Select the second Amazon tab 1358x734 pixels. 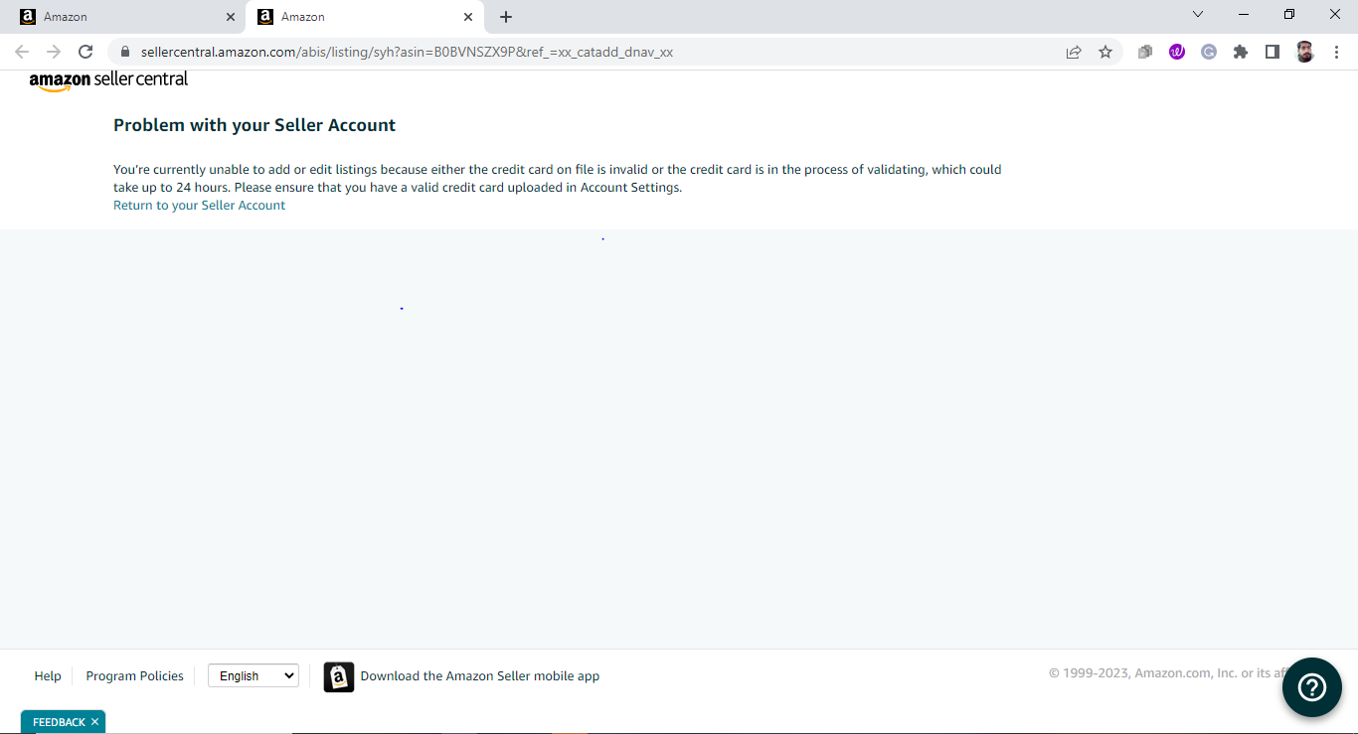tap(364, 17)
